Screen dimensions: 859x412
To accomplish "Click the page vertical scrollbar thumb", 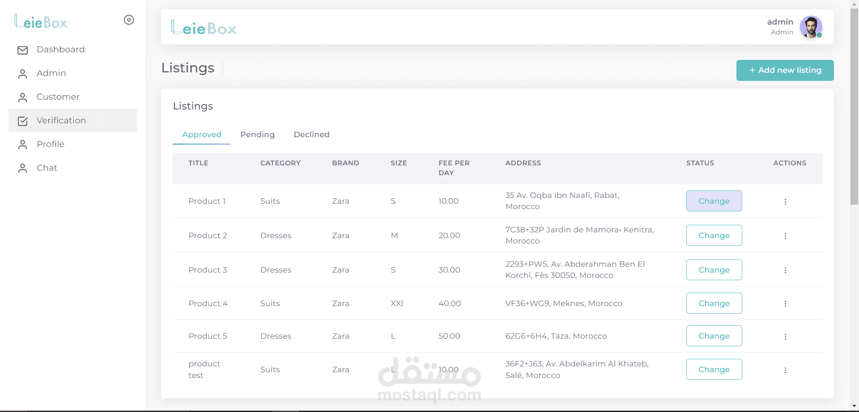I will (x=854, y=107).
